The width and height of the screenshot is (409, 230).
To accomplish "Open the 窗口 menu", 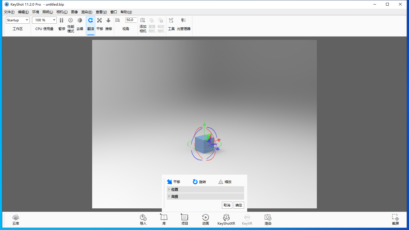I will [x=114, y=12].
